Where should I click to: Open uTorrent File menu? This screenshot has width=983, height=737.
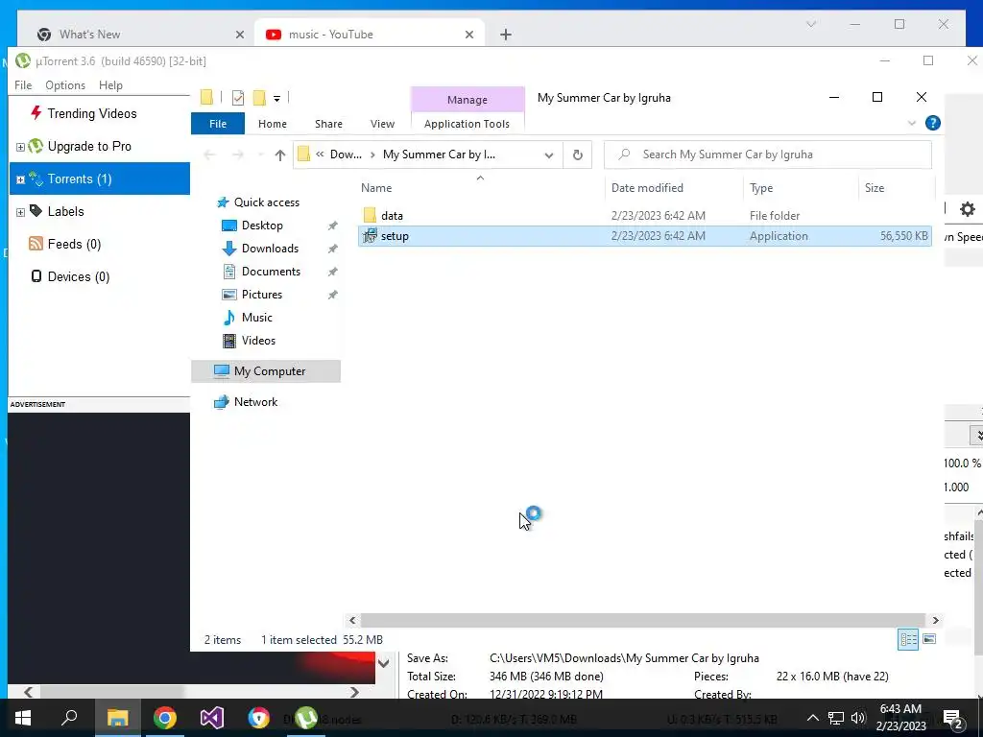(23, 85)
